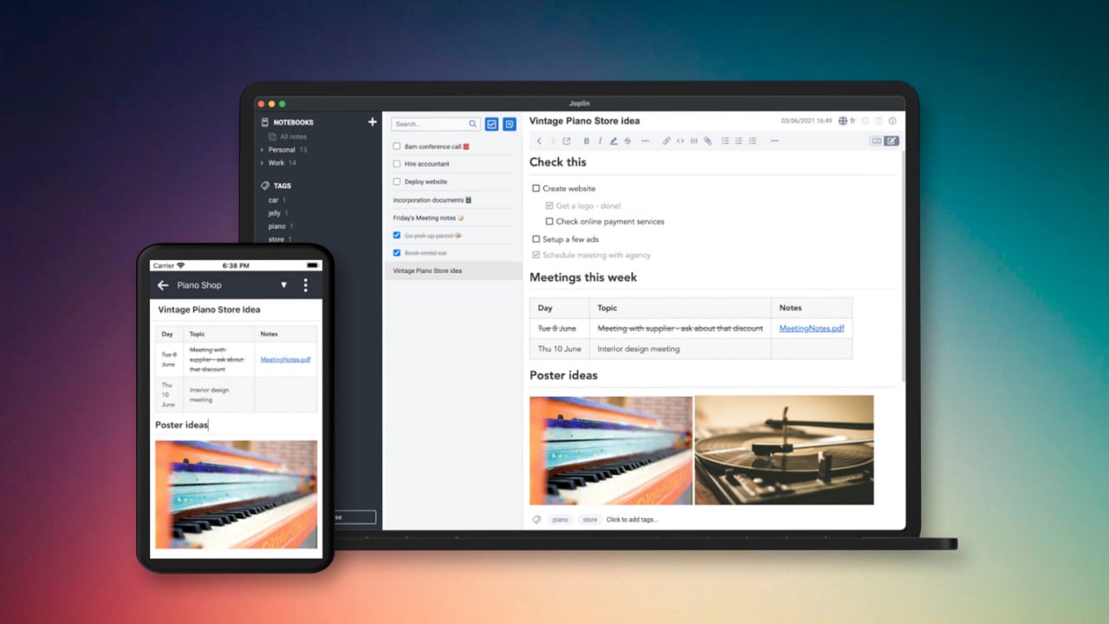Click the bold formatting icon
This screenshot has height=624, width=1109.
pyautogui.click(x=587, y=141)
